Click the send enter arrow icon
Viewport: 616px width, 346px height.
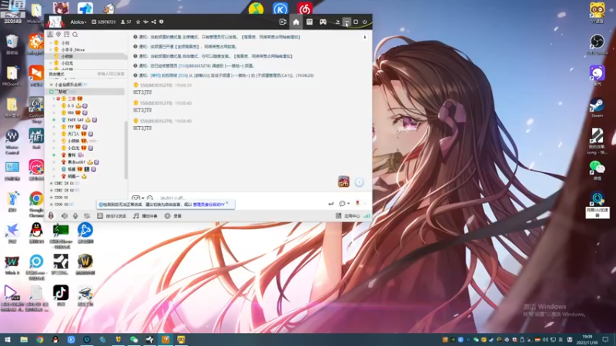pyautogui.click(x=331, y=204)
